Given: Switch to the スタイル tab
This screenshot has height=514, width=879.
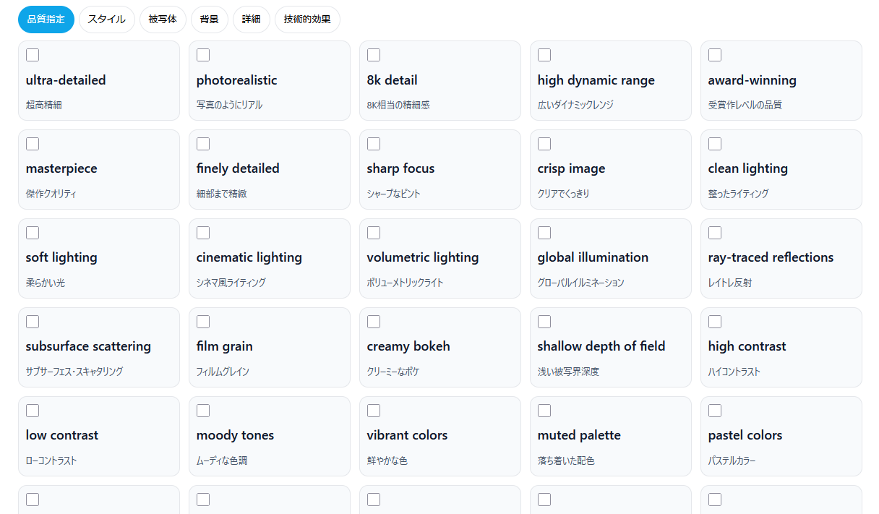Looking at the screenshot, I should point(106,20).
